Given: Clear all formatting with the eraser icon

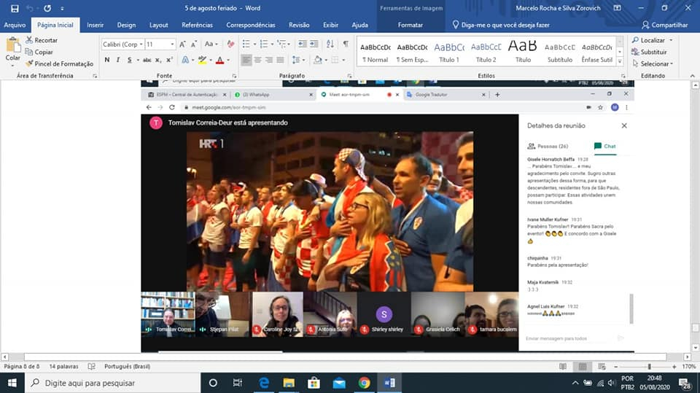Looking at the screenshot, I should click(x=230, y=44).
